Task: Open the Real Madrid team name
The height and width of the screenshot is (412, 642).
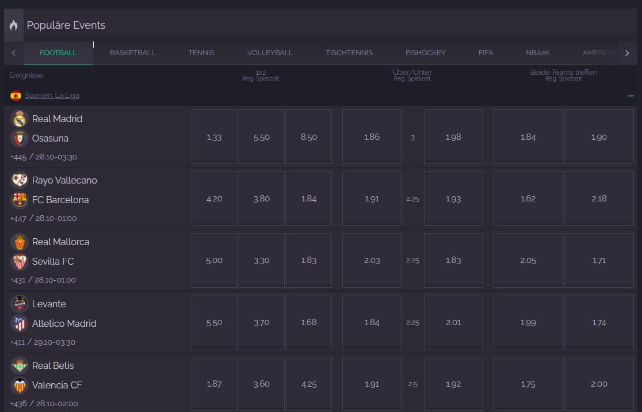Action: (x=58, y=119)
